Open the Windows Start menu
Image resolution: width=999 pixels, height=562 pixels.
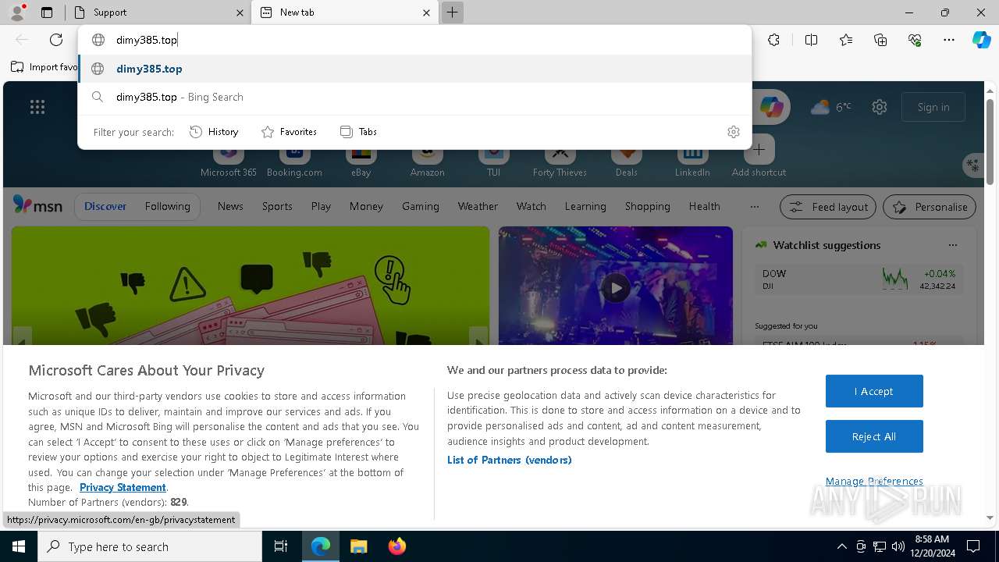(19, 546)
